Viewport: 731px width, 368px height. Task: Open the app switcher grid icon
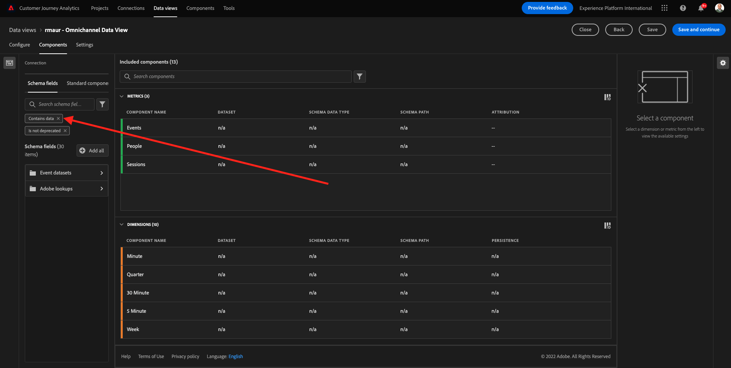click(664, 8)
